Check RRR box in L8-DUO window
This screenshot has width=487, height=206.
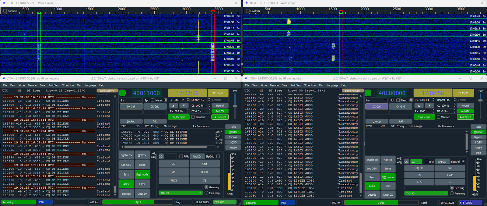(426, 162)
